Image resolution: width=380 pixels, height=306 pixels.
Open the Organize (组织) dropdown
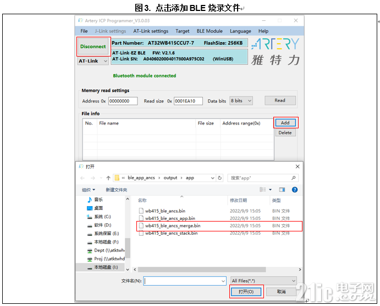click(x=89, y=190)
